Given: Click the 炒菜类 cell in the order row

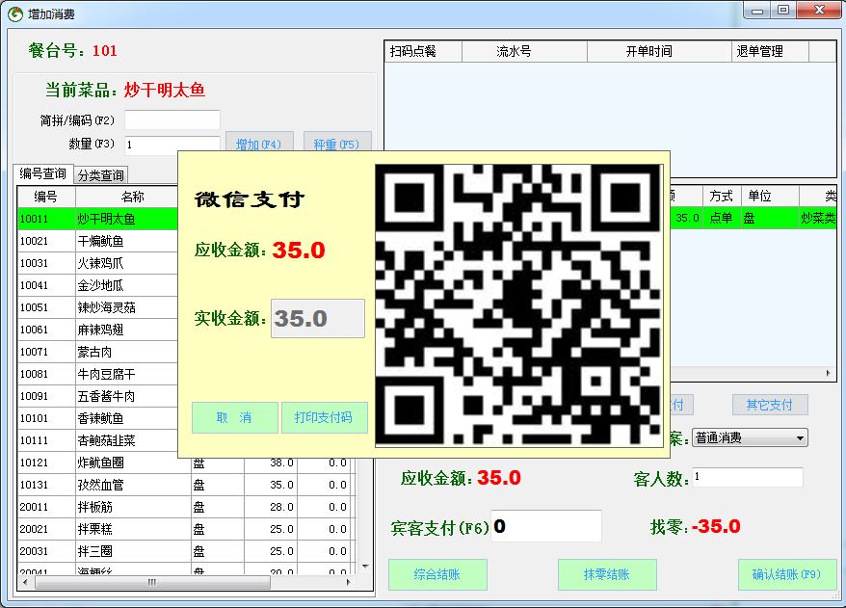Looking at the screenshot, I should point(818,218).
